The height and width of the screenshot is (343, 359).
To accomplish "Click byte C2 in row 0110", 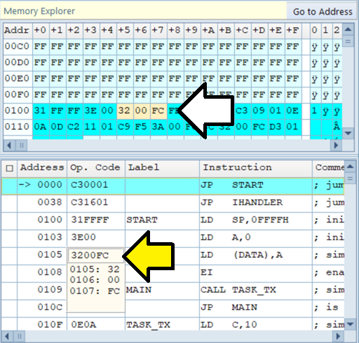I will [x=74, y=127].
